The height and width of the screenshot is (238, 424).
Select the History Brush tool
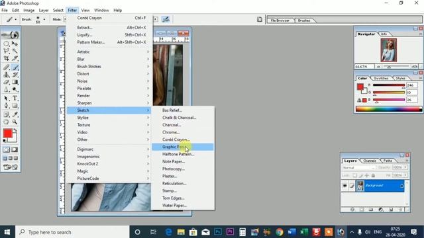(x=15, y=75)
